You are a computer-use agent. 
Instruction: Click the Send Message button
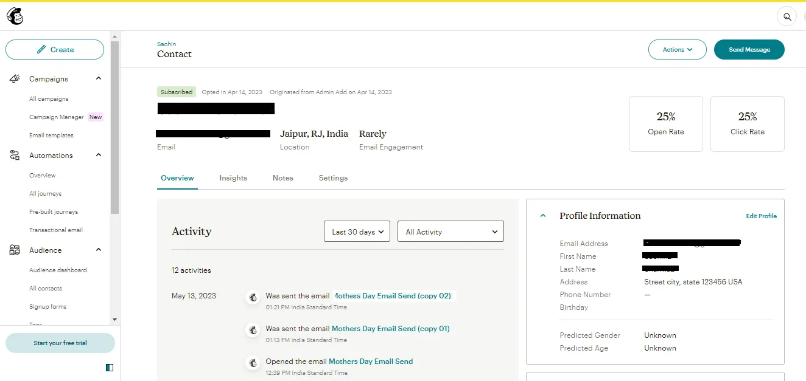pos(749,50)
